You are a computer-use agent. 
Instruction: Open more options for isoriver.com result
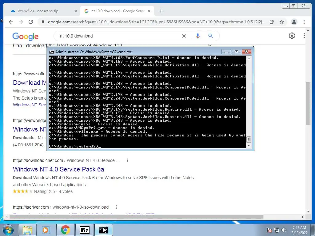click(116, 207)
